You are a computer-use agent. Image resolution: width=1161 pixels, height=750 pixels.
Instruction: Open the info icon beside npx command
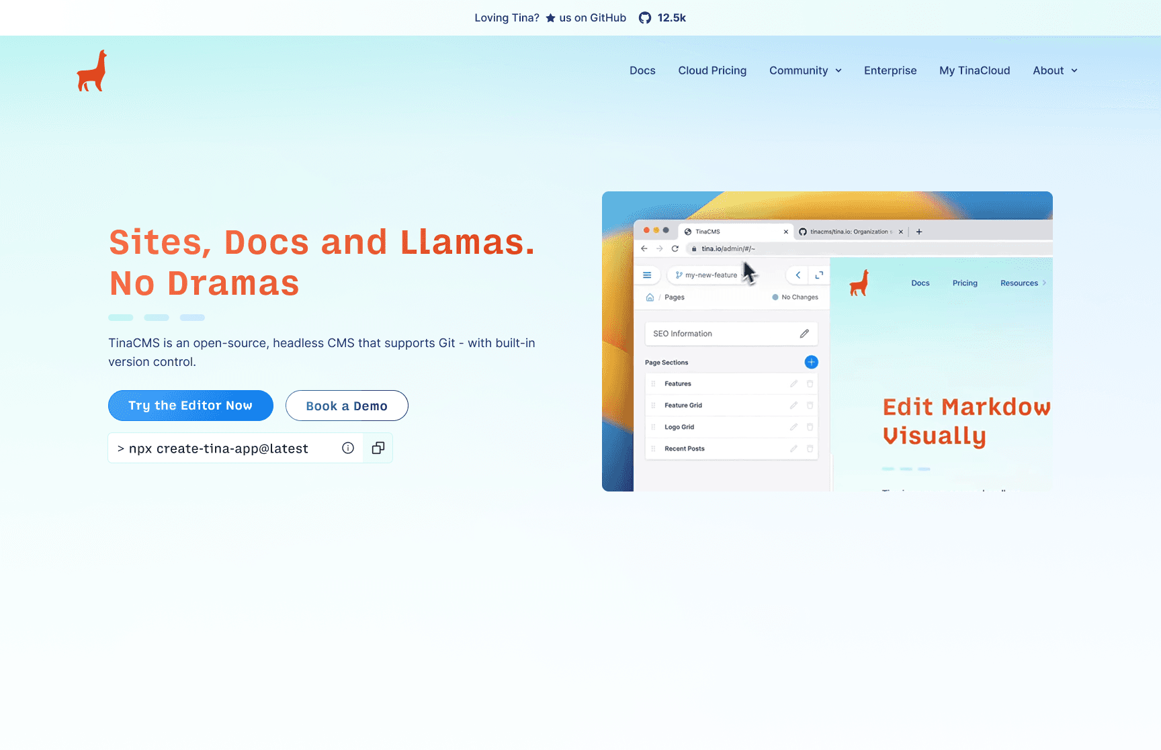348,448
